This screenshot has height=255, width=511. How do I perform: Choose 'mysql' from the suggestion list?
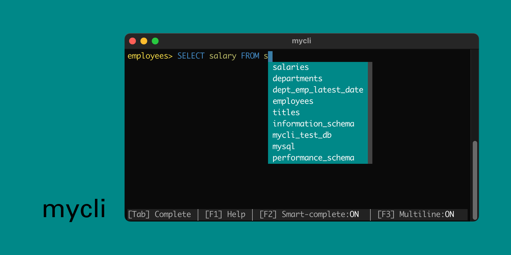point(318,147)
